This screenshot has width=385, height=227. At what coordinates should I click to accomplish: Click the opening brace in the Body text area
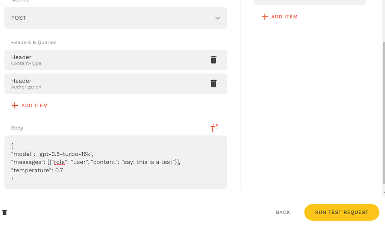pos(12,146)
